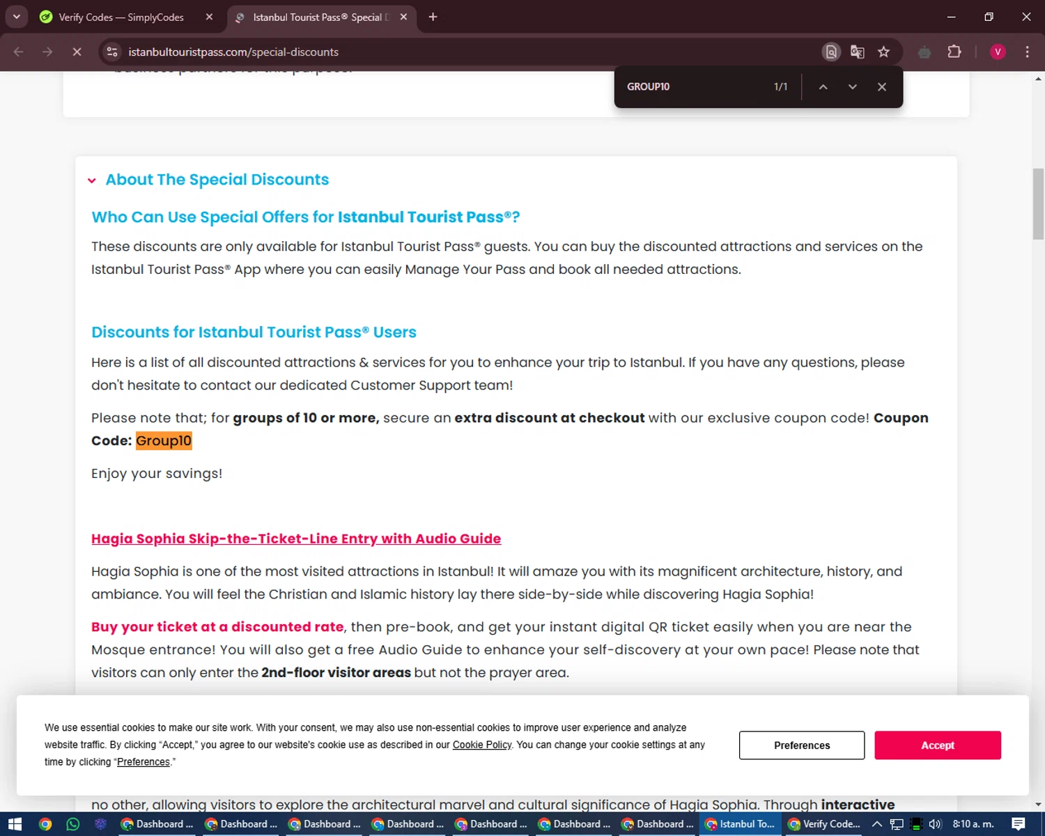Go back with the browser back arrow
1045x836 pixels.
pos(19,52)
